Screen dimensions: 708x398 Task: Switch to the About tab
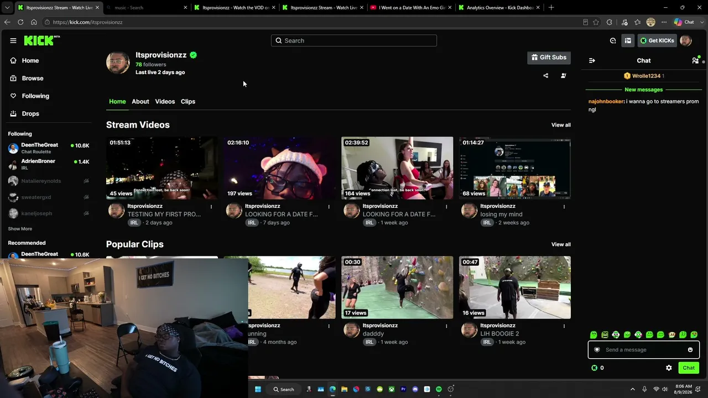[x=140, y=102]
